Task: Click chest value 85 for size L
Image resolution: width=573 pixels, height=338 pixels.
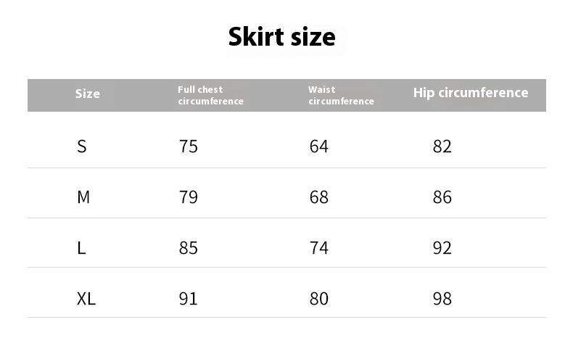Action: coord(188,248)
